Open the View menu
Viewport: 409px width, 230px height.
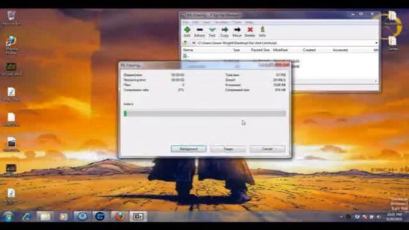click(x=206, y=22)
